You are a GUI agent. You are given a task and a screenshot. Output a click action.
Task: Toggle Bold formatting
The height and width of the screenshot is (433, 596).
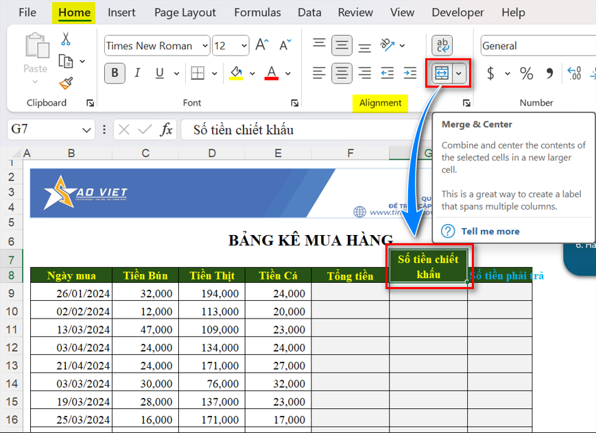click(115, 73)
